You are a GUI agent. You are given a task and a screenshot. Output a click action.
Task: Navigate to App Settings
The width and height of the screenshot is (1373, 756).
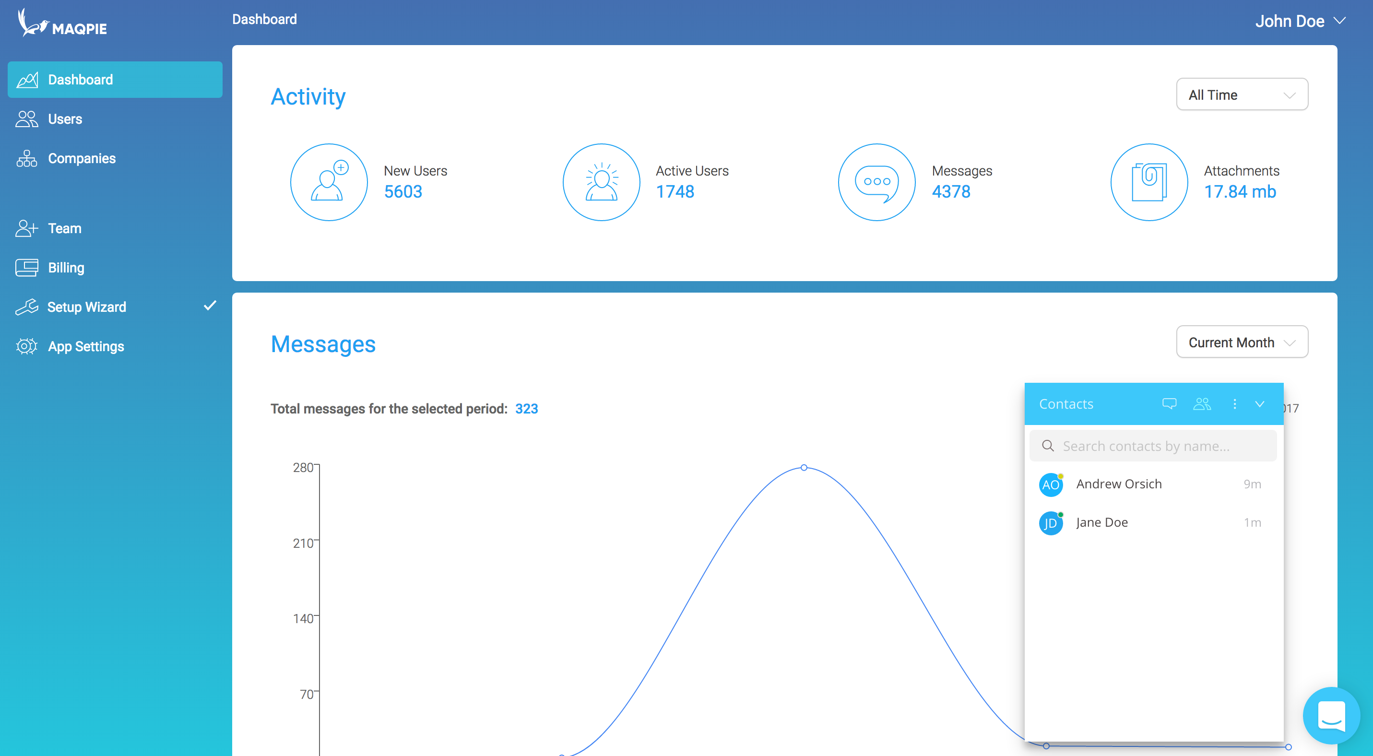point(86,346)
